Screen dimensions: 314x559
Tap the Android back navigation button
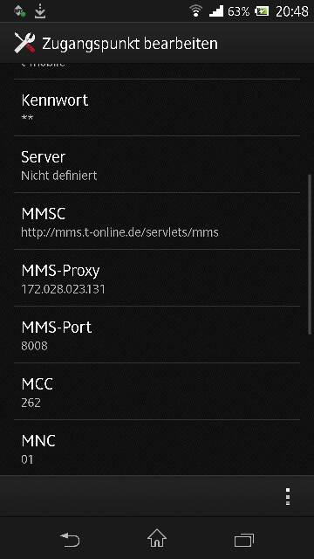[x=70, y=540]
